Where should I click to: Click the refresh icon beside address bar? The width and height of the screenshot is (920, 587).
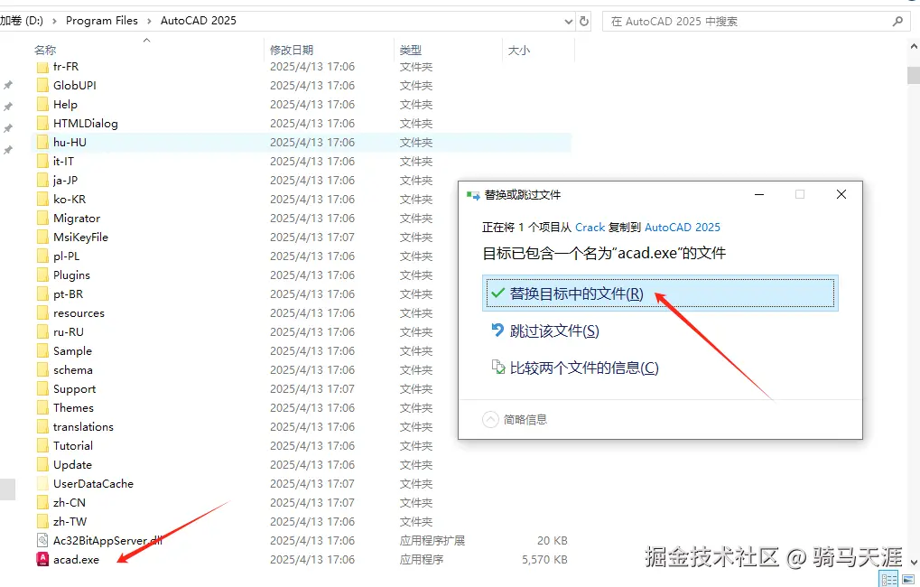click(x=584, y=21)
